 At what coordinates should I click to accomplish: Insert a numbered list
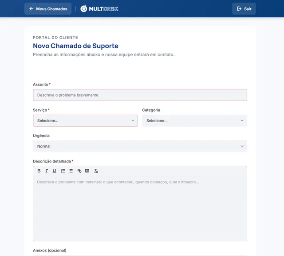pyautogui.click(x=63, y=171)
